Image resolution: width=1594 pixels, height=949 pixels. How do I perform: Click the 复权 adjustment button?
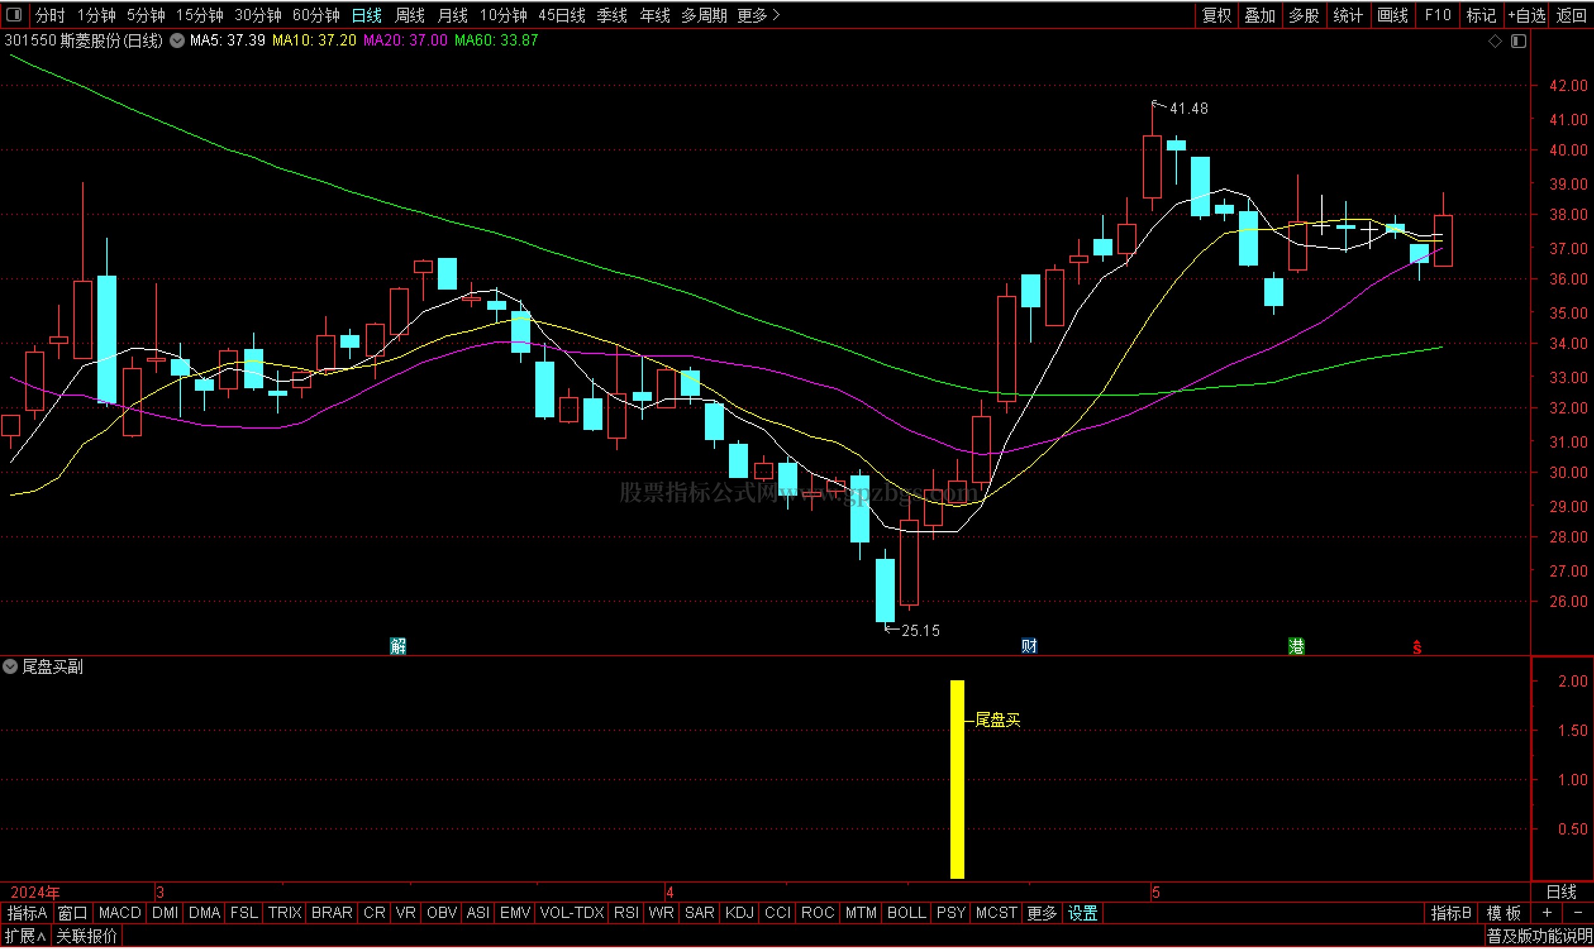coord(1217,15)
